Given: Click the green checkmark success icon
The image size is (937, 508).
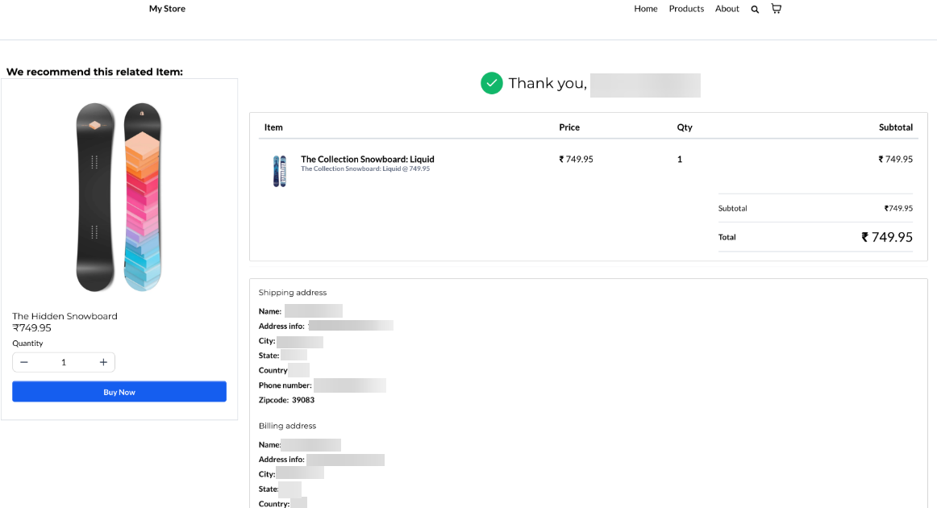Looking at the screenshot, I should click(492, 83).
